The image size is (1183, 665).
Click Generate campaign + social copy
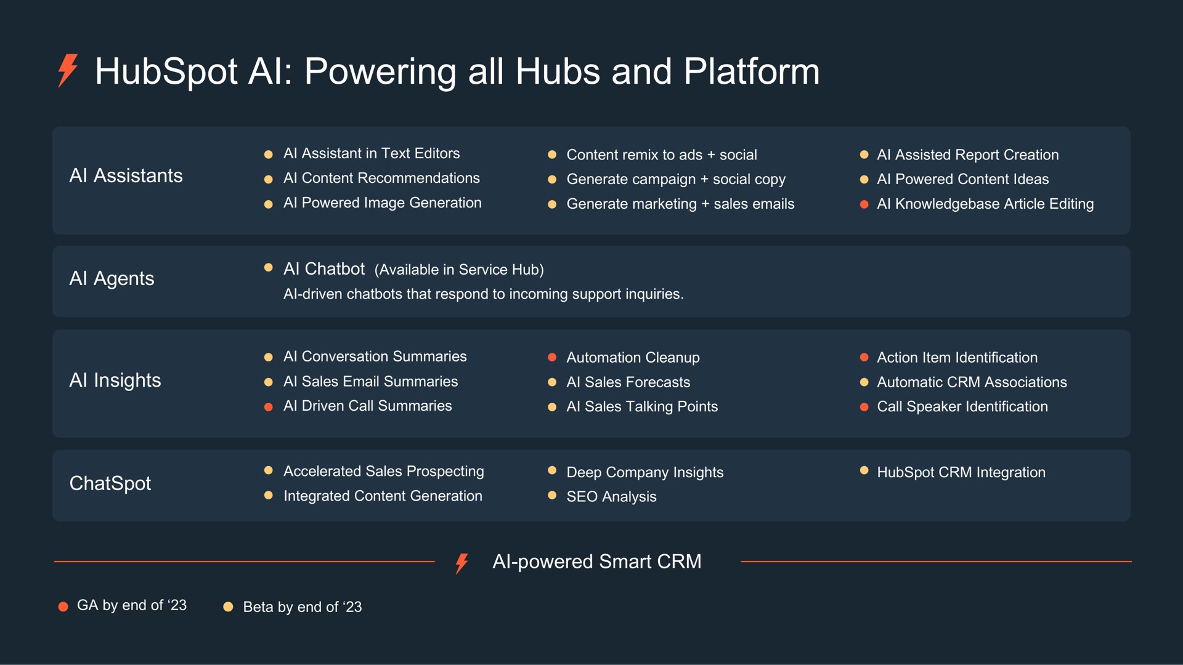coord(676,179)
